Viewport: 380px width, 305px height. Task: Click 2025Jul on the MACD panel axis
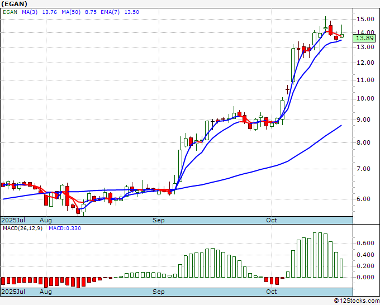(13, 292)
